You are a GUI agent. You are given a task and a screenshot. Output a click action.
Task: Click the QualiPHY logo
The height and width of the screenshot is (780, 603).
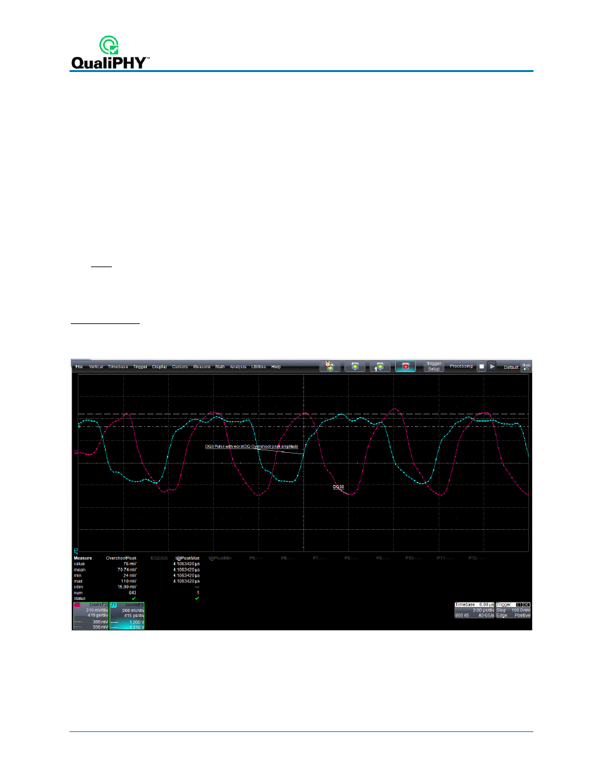click(110, 53)
